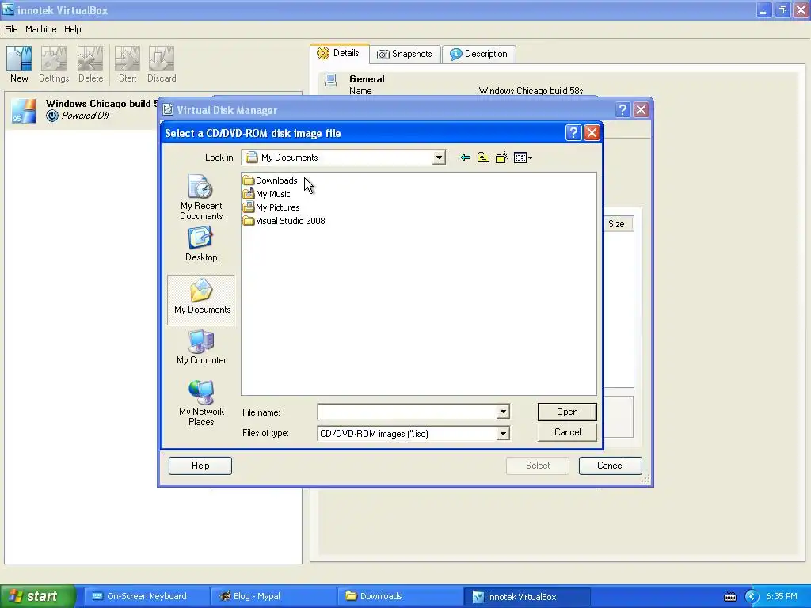This screenshot has width=811, height=608.
Task: Close the Virtual Disk Manager window
Action: tap(641, 109)
